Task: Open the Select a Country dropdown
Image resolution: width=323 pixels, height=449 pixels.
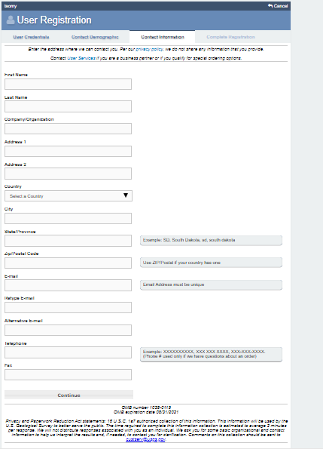Action: click(69, 196)
